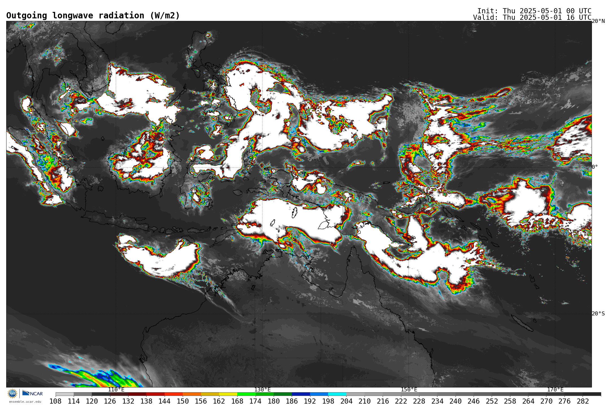This screenshot has width=610, height=405.
Task: Click the 150°E longitude label
Action: (409, 389)
